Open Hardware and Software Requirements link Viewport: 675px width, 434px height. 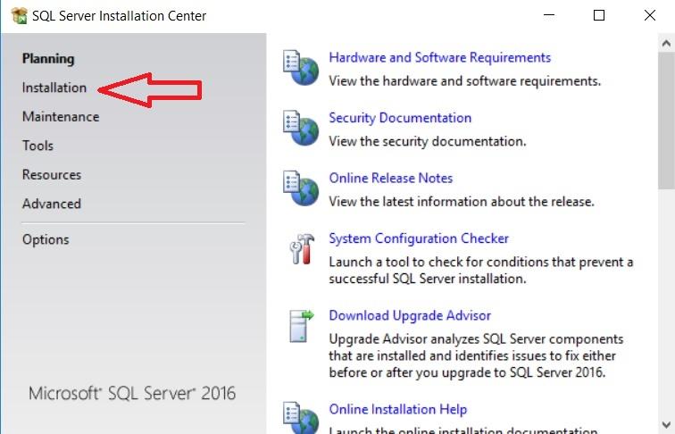point(439,57)
